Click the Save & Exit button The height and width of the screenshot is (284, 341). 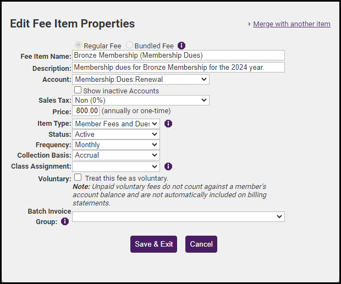click(x=153, y=244)
